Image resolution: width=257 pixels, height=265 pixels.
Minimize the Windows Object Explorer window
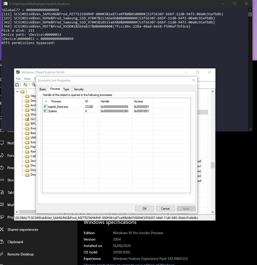pyautogui.click(x=186, y=72)
